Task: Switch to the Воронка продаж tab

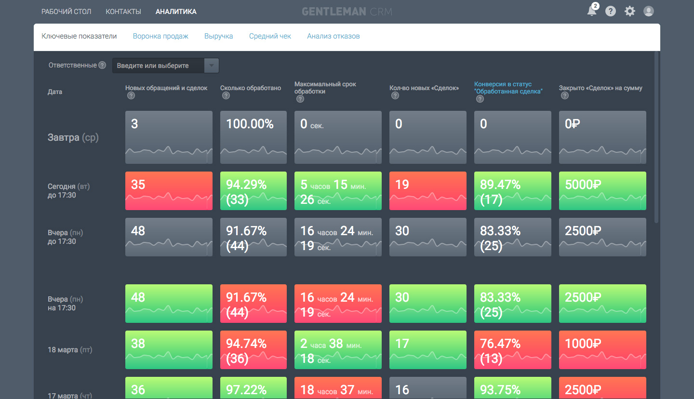Action: point(160,36)
